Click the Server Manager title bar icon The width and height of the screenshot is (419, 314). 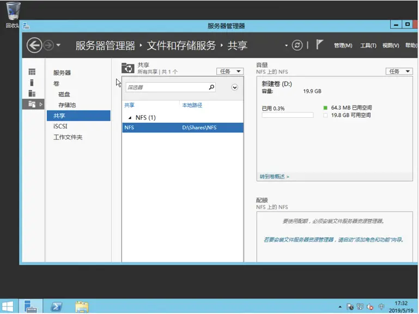(26, 26)
